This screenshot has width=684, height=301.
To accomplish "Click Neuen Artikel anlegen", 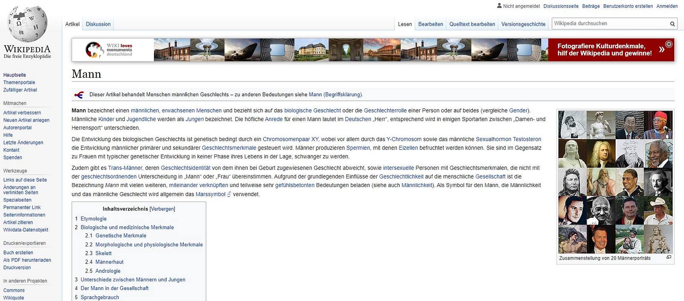I will 27,120.
